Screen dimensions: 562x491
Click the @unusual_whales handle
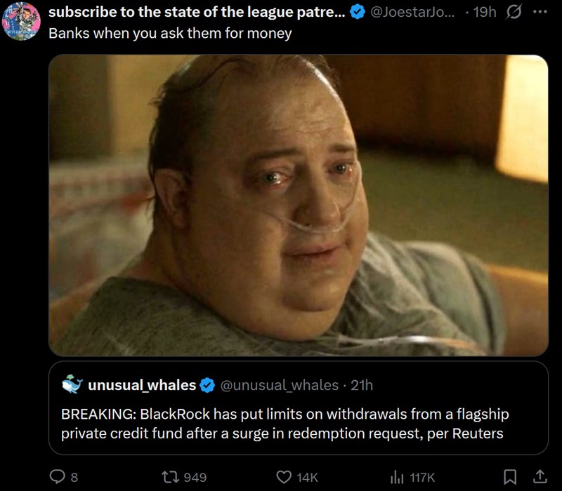click(x=280, y=385)
